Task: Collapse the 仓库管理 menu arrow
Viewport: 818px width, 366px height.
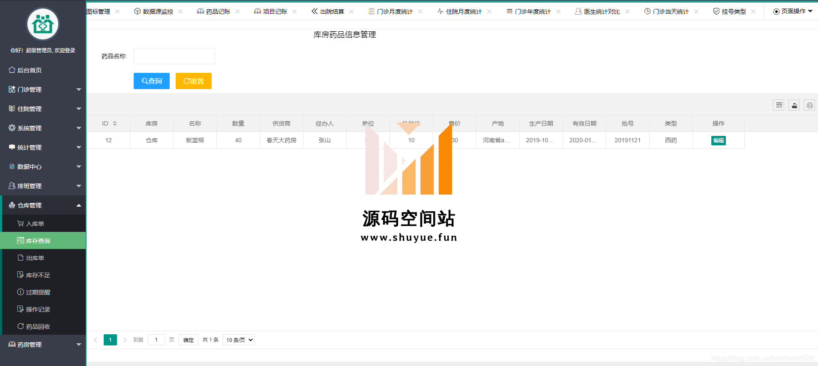Action: pos(78,205)
